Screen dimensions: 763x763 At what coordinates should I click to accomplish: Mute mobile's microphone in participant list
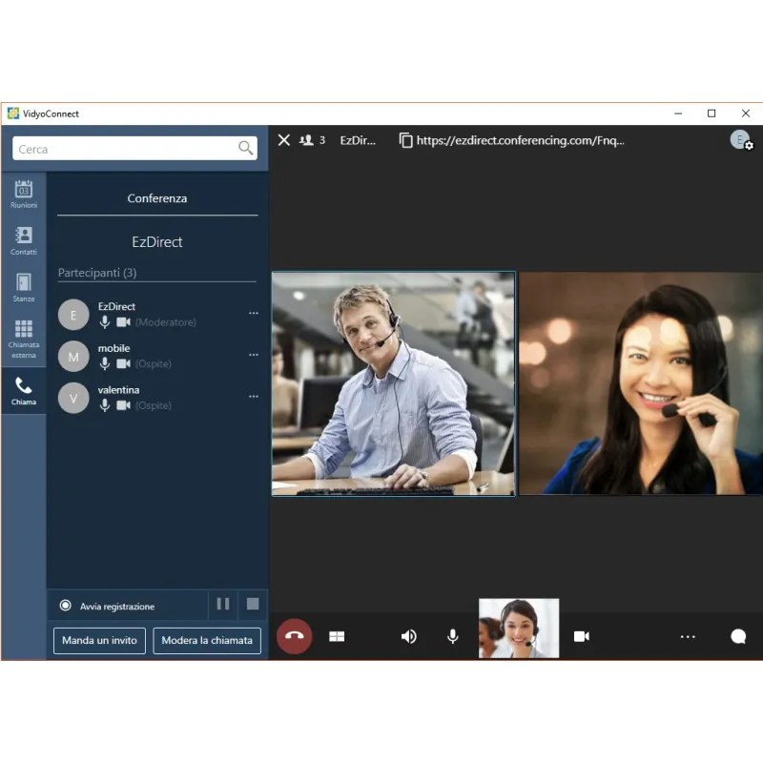pos(105,363)
